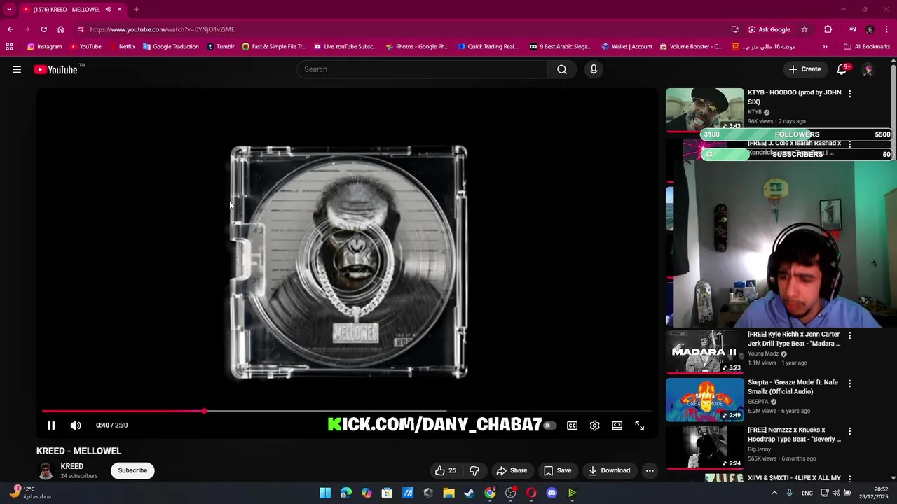This screenshot has height=504, width=897.
Task: Open the KREED channel name link
Action: (72, 466)
